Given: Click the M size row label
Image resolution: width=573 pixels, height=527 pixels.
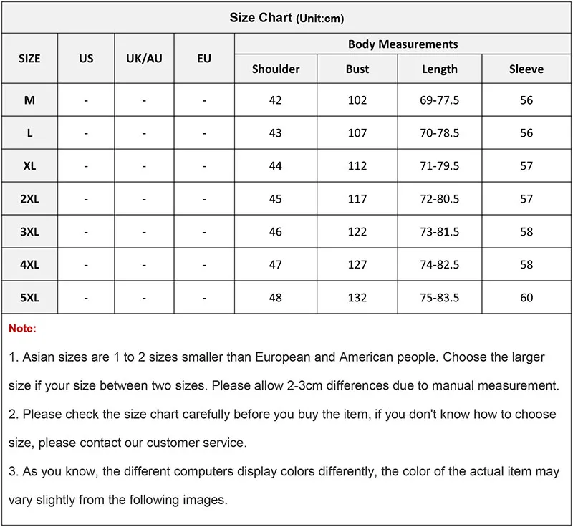Looking at the screenshot, I should coord(29,100).
